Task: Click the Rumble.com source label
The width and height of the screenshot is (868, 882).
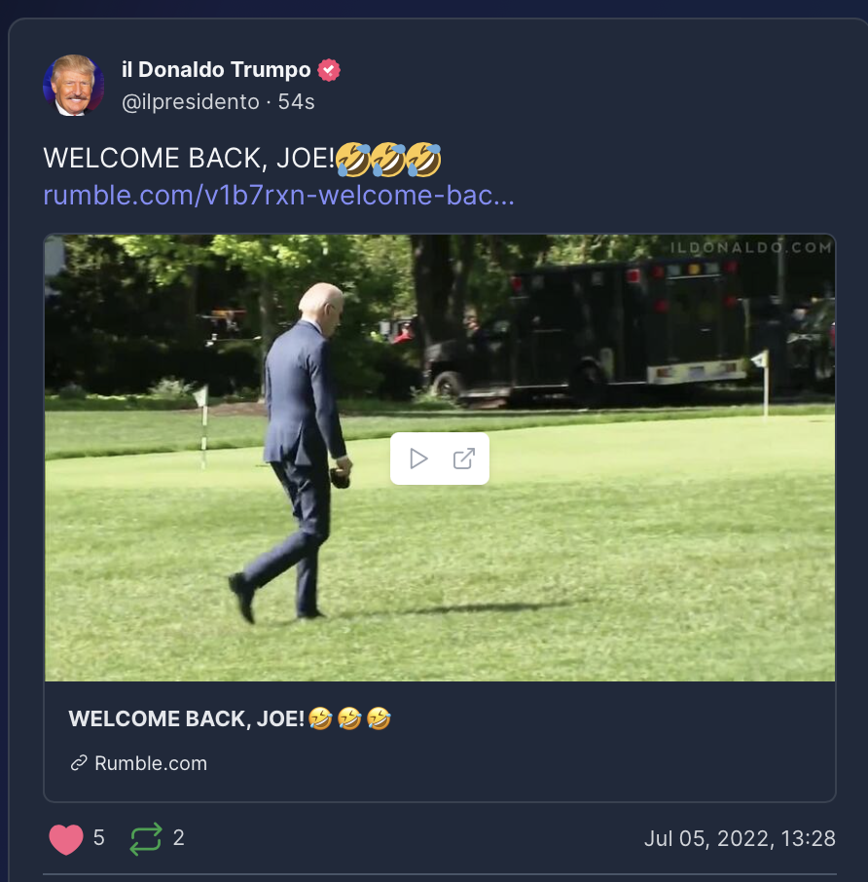Action: pyautogui.click(x=151, y=763)
